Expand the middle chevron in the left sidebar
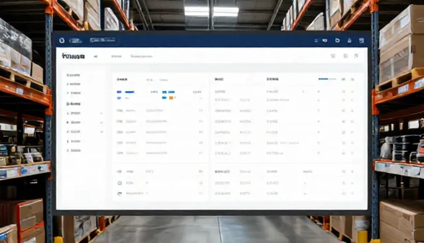 (101, 123)
